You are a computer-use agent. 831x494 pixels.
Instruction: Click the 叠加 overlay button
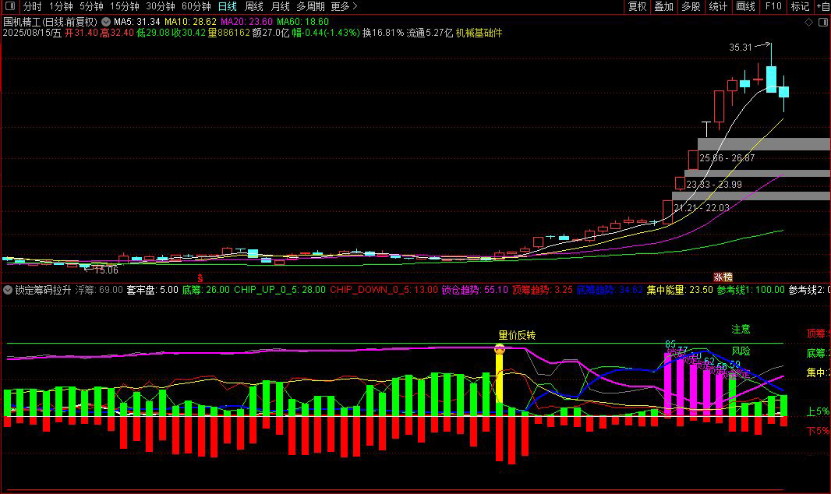663,6
